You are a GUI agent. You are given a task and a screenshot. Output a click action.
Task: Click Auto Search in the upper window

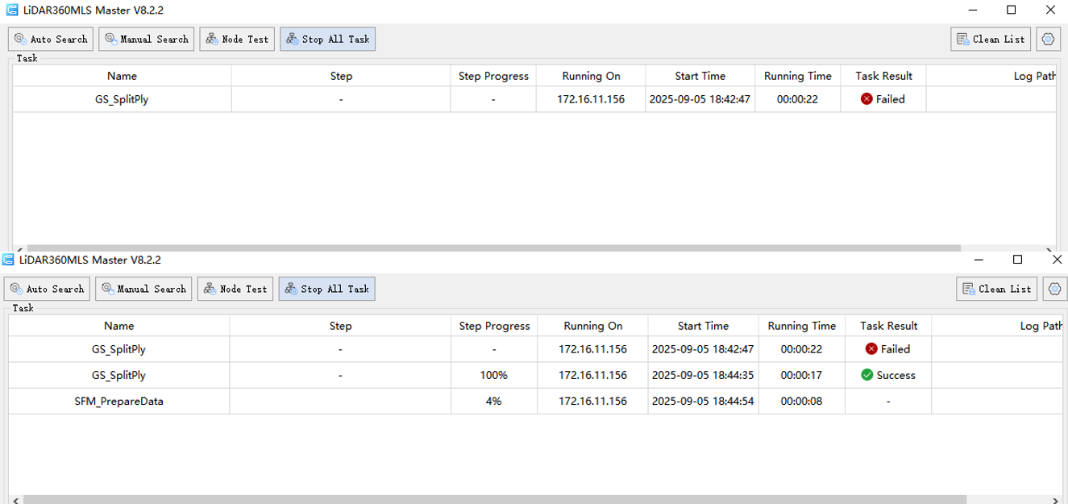(x=51, y=40)
